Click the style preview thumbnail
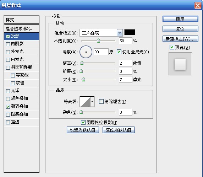The image size is (203, 177). pos(180,64)
